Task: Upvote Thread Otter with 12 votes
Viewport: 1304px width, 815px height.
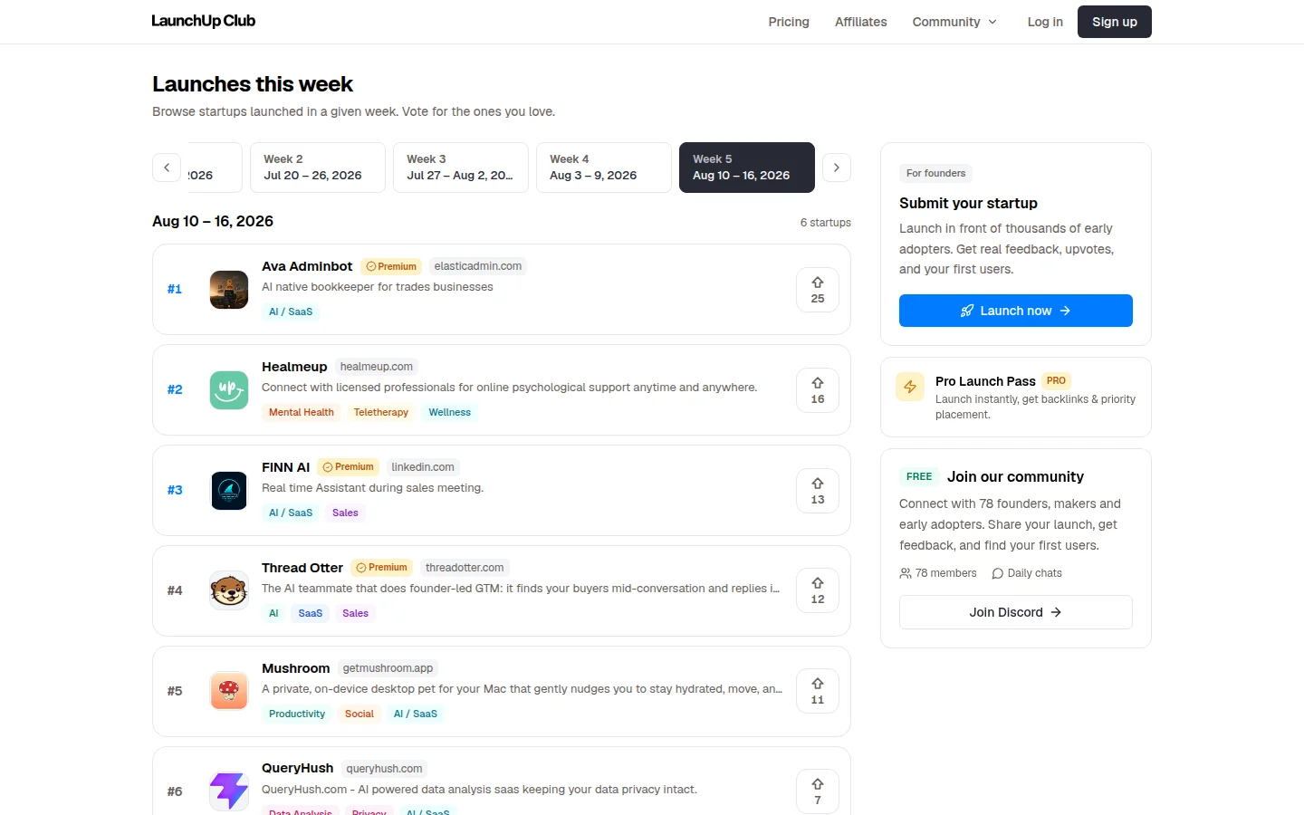Action: pyautogui.click(x=818, y=590)
